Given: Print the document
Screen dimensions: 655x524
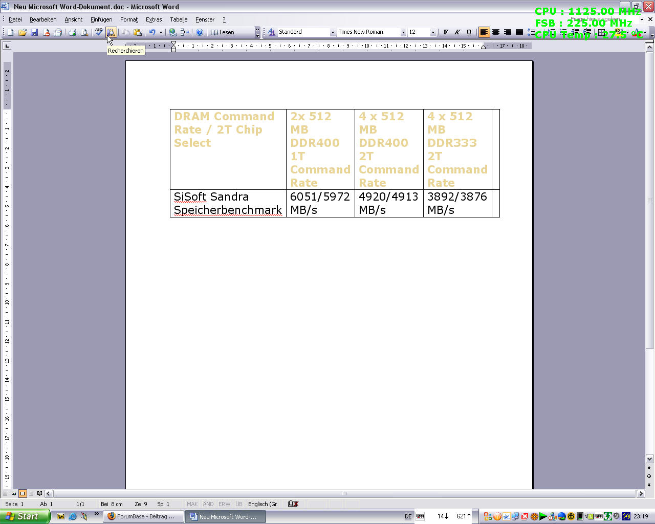Looking at the screenshot, I should click(73, 32).
